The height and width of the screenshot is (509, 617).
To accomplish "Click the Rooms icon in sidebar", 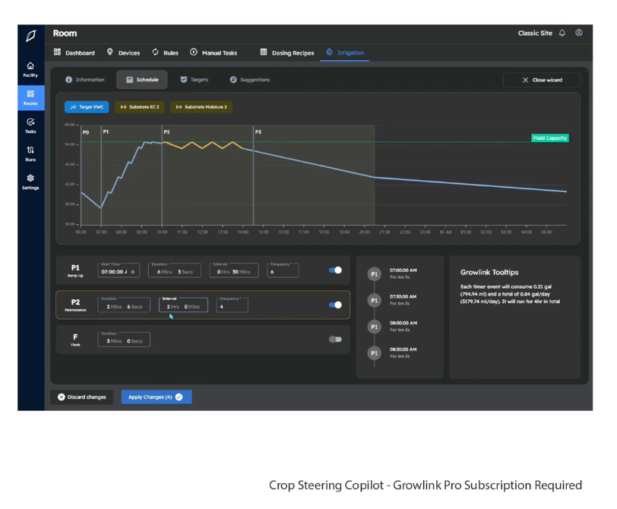I will pyautogui.click(x=30, y=97).
